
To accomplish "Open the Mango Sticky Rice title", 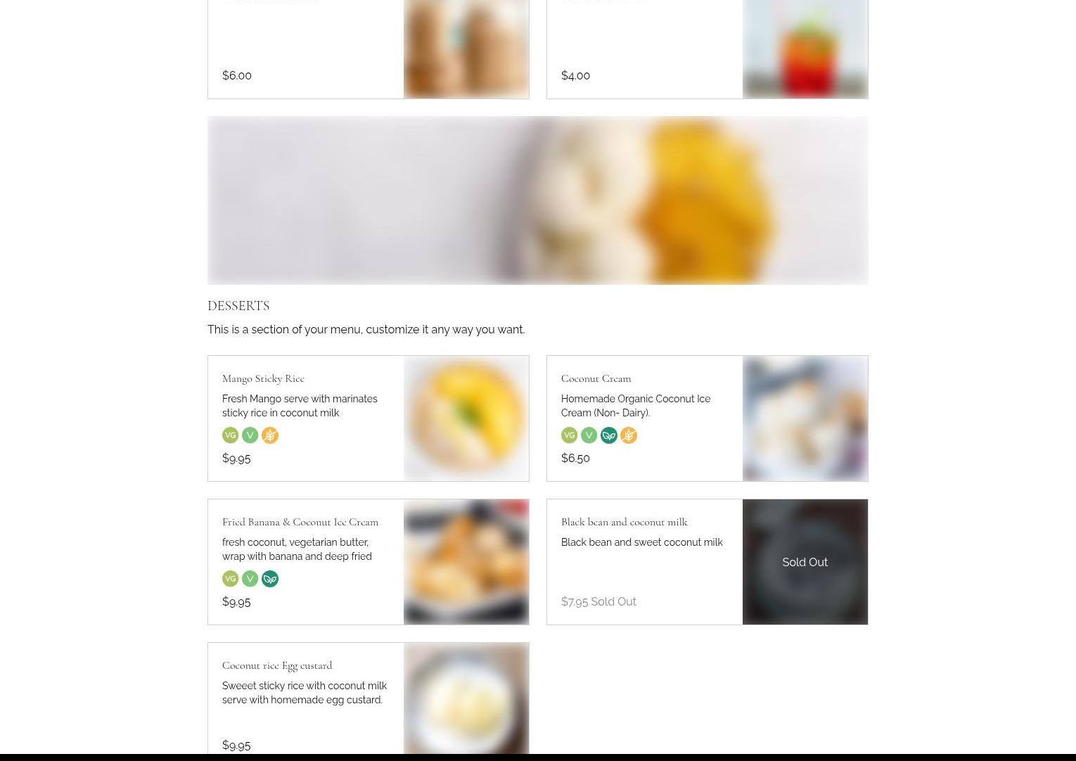I will (x=263, y=378).
